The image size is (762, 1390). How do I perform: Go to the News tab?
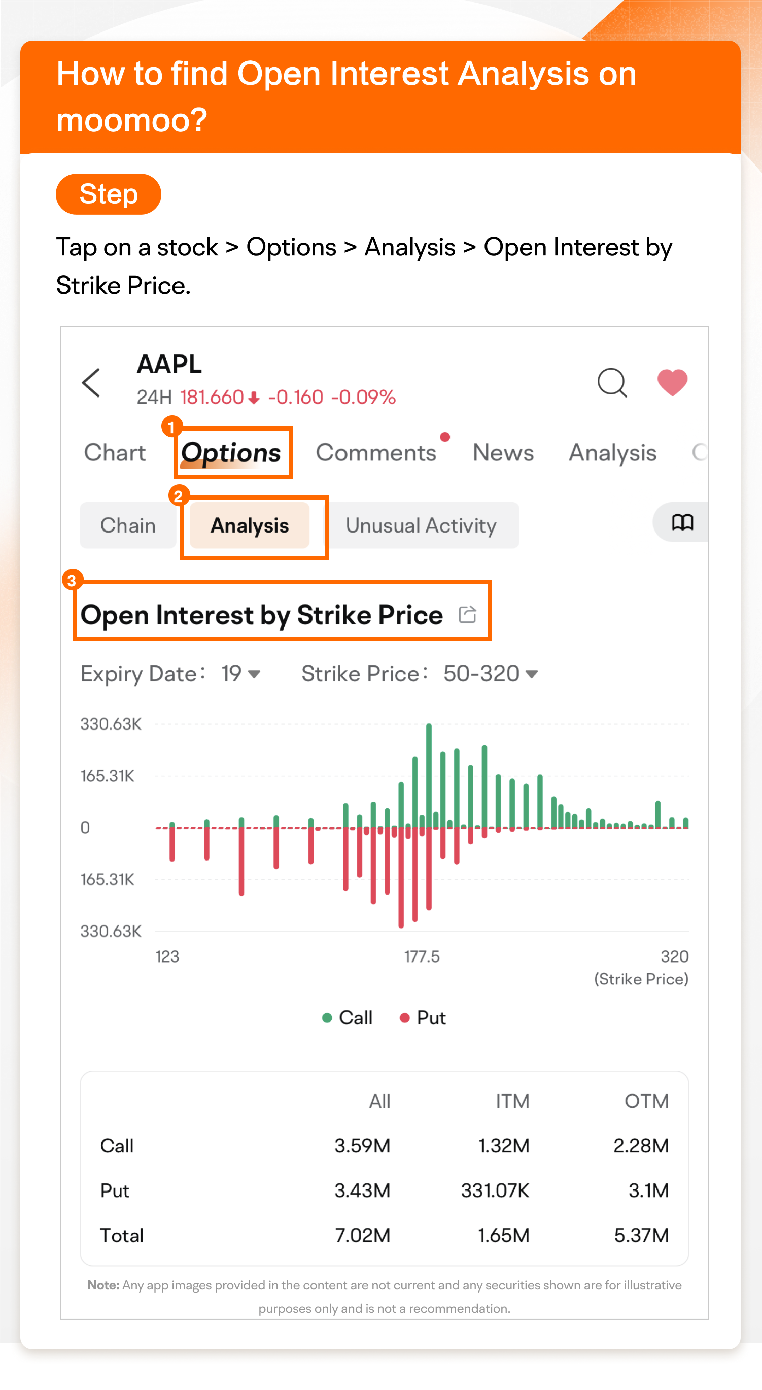pos(503,452)
